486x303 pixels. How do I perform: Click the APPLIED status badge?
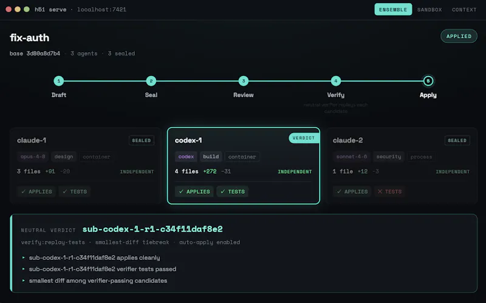pos(459,36)
